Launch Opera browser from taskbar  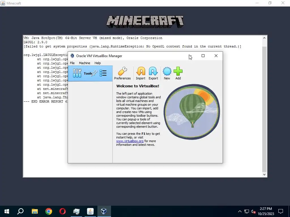(63, 211)
